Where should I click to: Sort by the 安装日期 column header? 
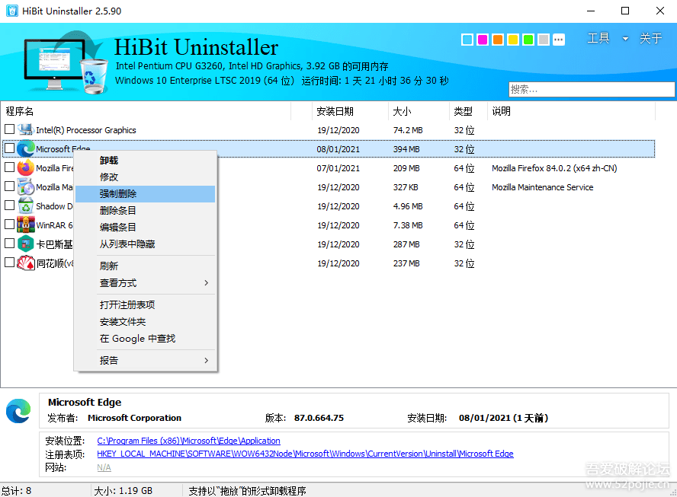[x=350, y=111]
